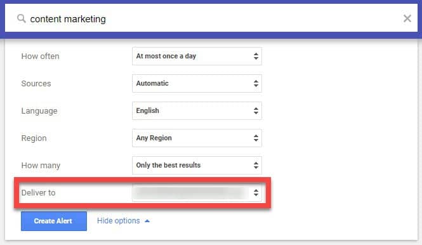The height and width of the screenshot is (245, 422).
Task: Click the Hide options link
Action: (119, 221)
